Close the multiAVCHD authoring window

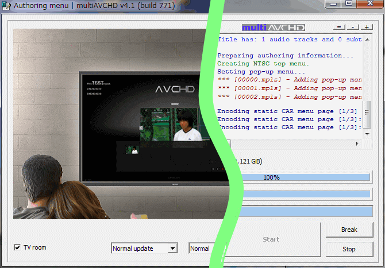click(371, 4)
